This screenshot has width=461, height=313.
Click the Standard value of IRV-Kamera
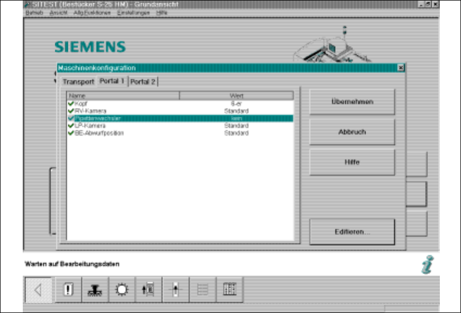[236, 111]
